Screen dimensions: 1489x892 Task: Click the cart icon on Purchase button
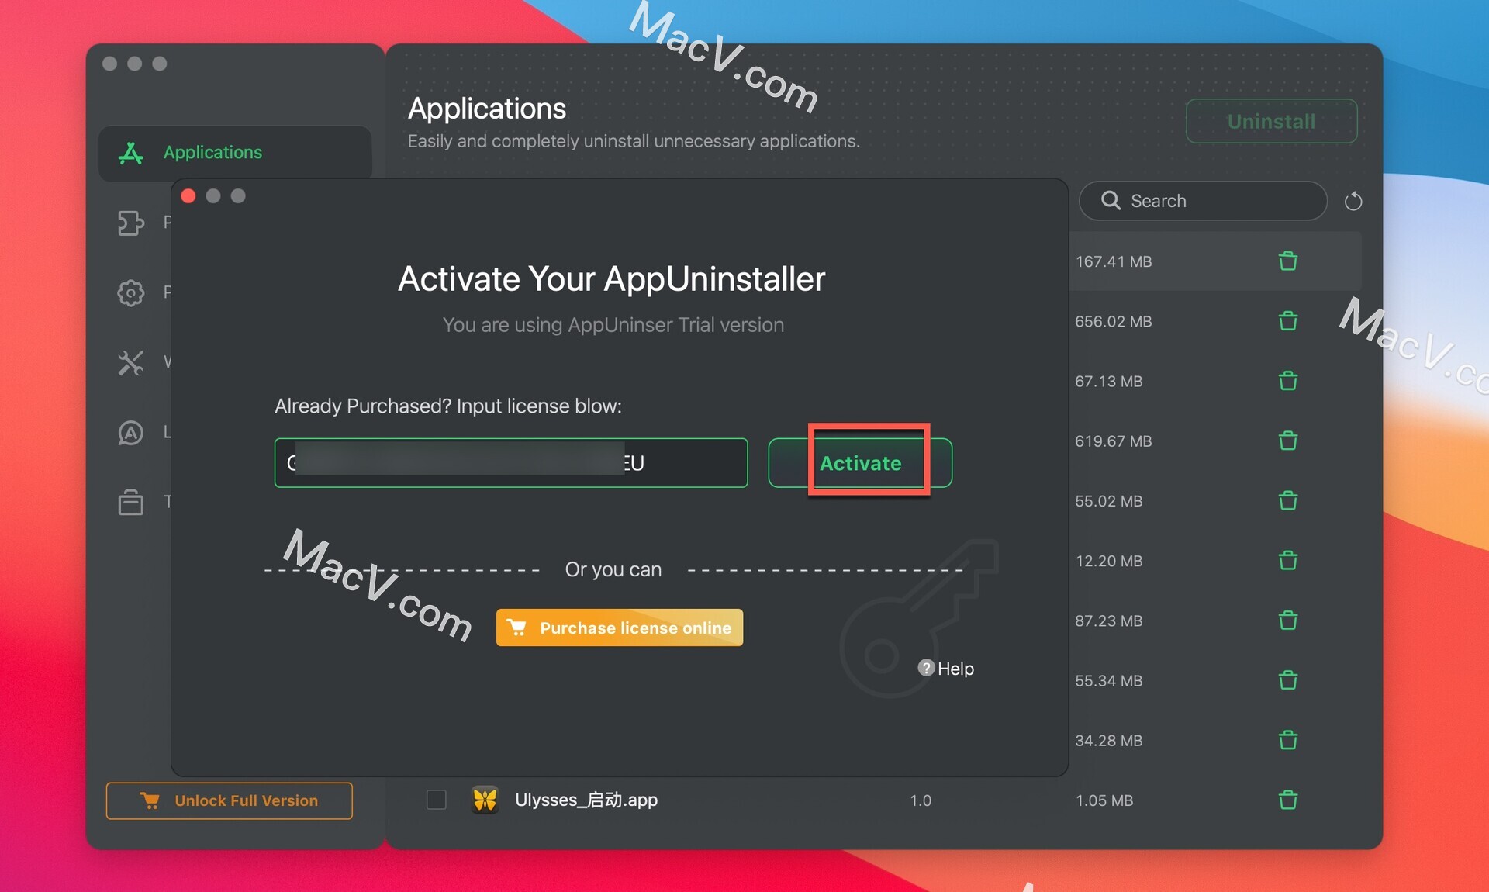pos(516,627)
